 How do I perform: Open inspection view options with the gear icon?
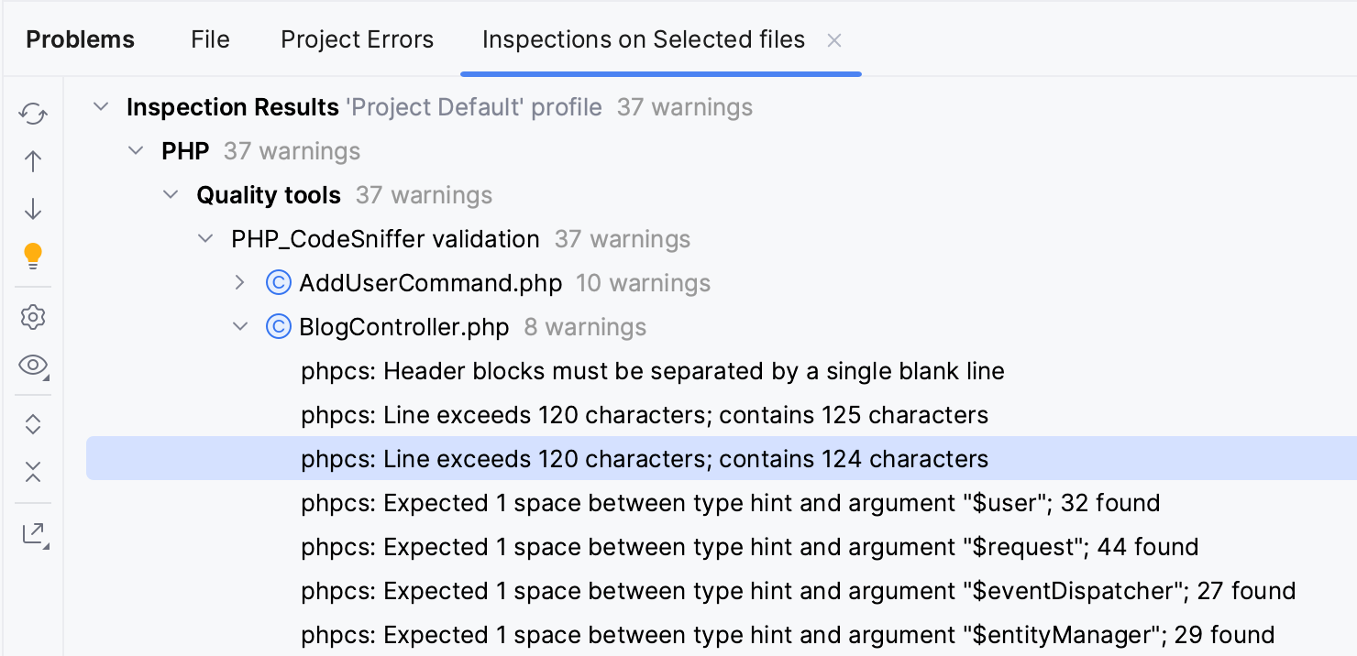click(33, 317)
